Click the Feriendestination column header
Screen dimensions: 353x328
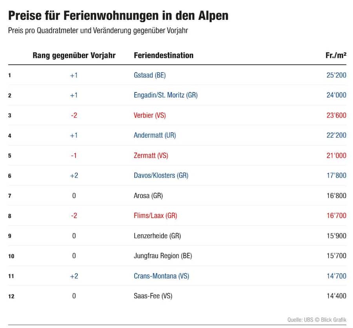(x=164, y=55)
